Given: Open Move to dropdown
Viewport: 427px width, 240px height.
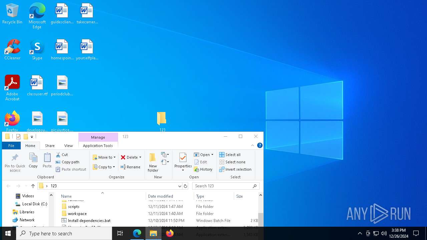Looking at the screenshot, I should pyautogui.click(x=104, y=157).
